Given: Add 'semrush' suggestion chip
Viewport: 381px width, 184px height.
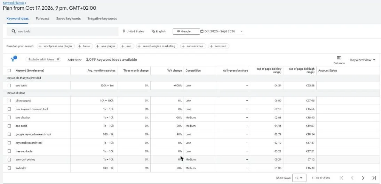Looking at the screenshot, I should [x=219, y=46].
